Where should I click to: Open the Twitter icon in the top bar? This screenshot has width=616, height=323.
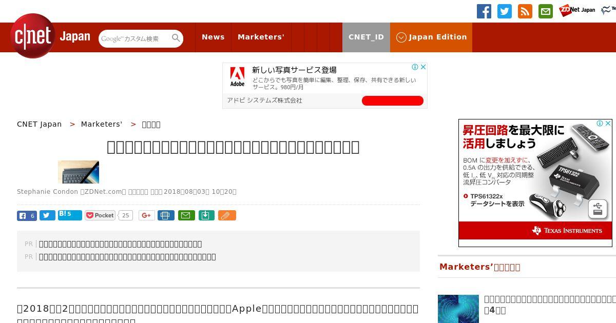pyautogui.click(x=505, y=11)
